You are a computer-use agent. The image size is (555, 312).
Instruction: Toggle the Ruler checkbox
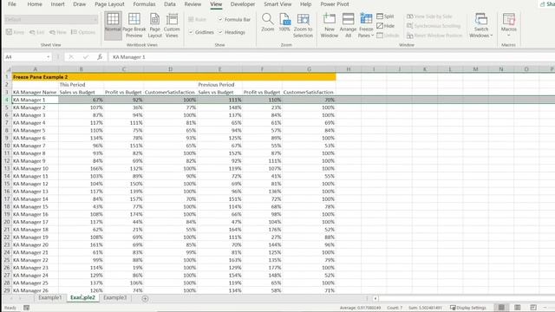point(198,19)
